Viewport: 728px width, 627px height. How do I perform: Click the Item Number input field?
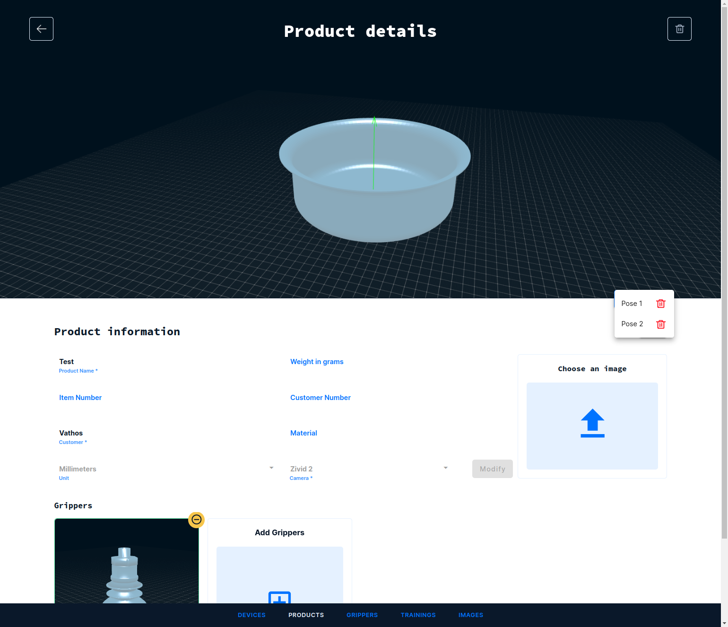[165, 398]
